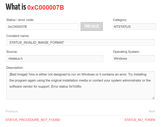The image size is (162, 127).
Task: Click the Next navigation label
Action: 152,111
